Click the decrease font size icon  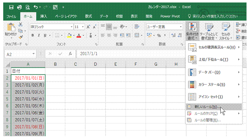point(95,27)
